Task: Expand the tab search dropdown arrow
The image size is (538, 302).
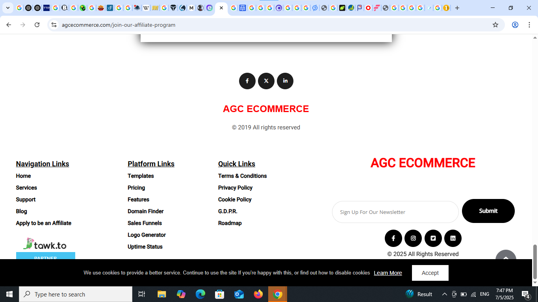Action: click(7, 8)
